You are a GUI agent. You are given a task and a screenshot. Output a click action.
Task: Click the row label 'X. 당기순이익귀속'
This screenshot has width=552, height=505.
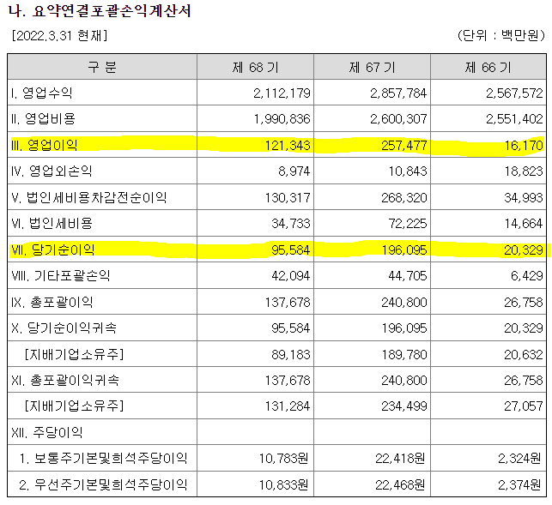point(64,328)
